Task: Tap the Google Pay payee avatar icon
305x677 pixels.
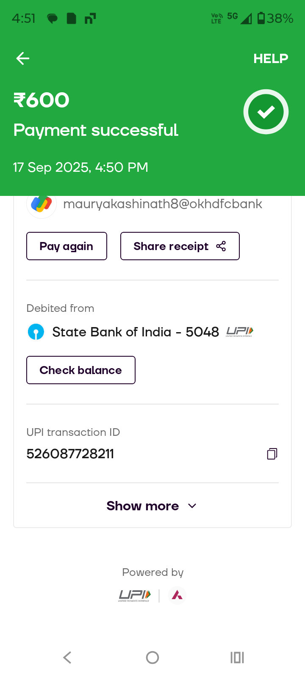Action: coord(42,205)
